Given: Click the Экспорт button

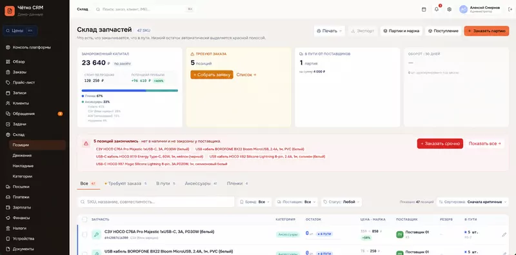Looking at the screenshot, I should pyautogui.click(x=362, y=31).
